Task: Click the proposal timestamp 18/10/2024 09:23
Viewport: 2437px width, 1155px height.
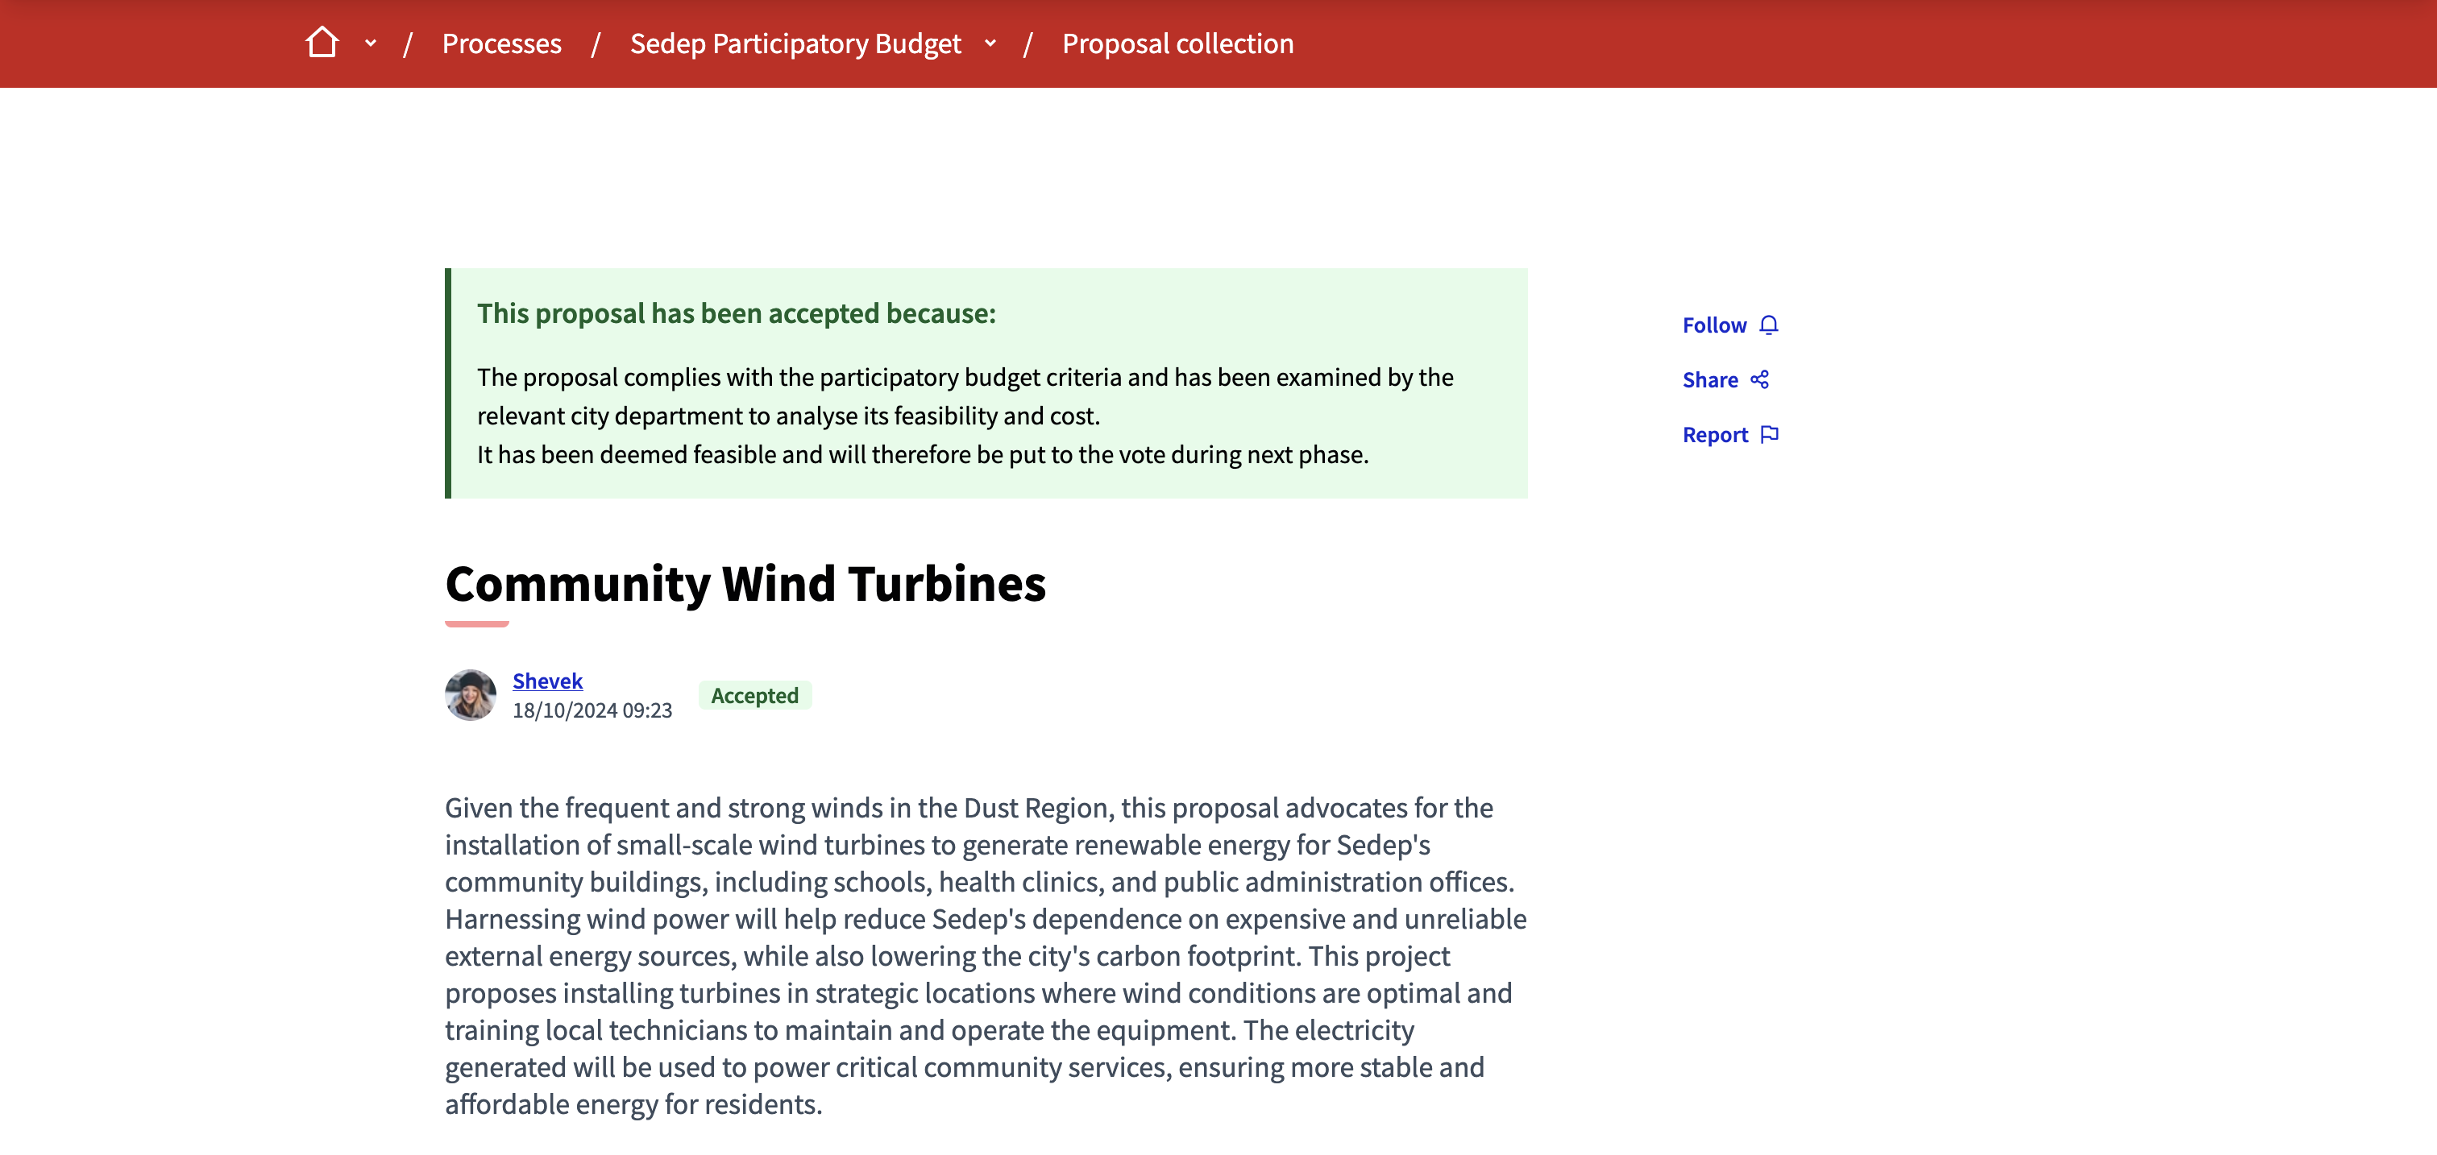Action: [592, 710]
